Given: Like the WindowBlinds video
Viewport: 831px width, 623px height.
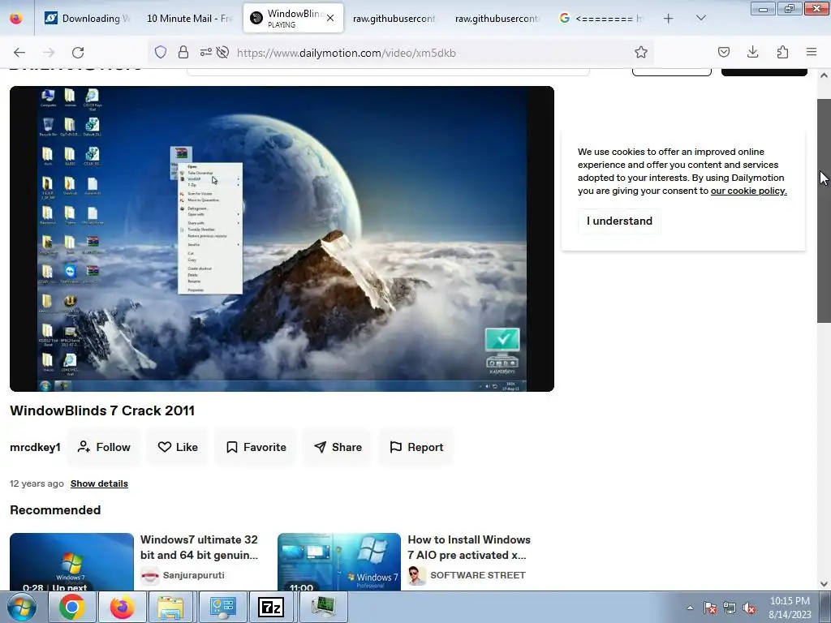Looking at the screenshot, I should (178, 447).
